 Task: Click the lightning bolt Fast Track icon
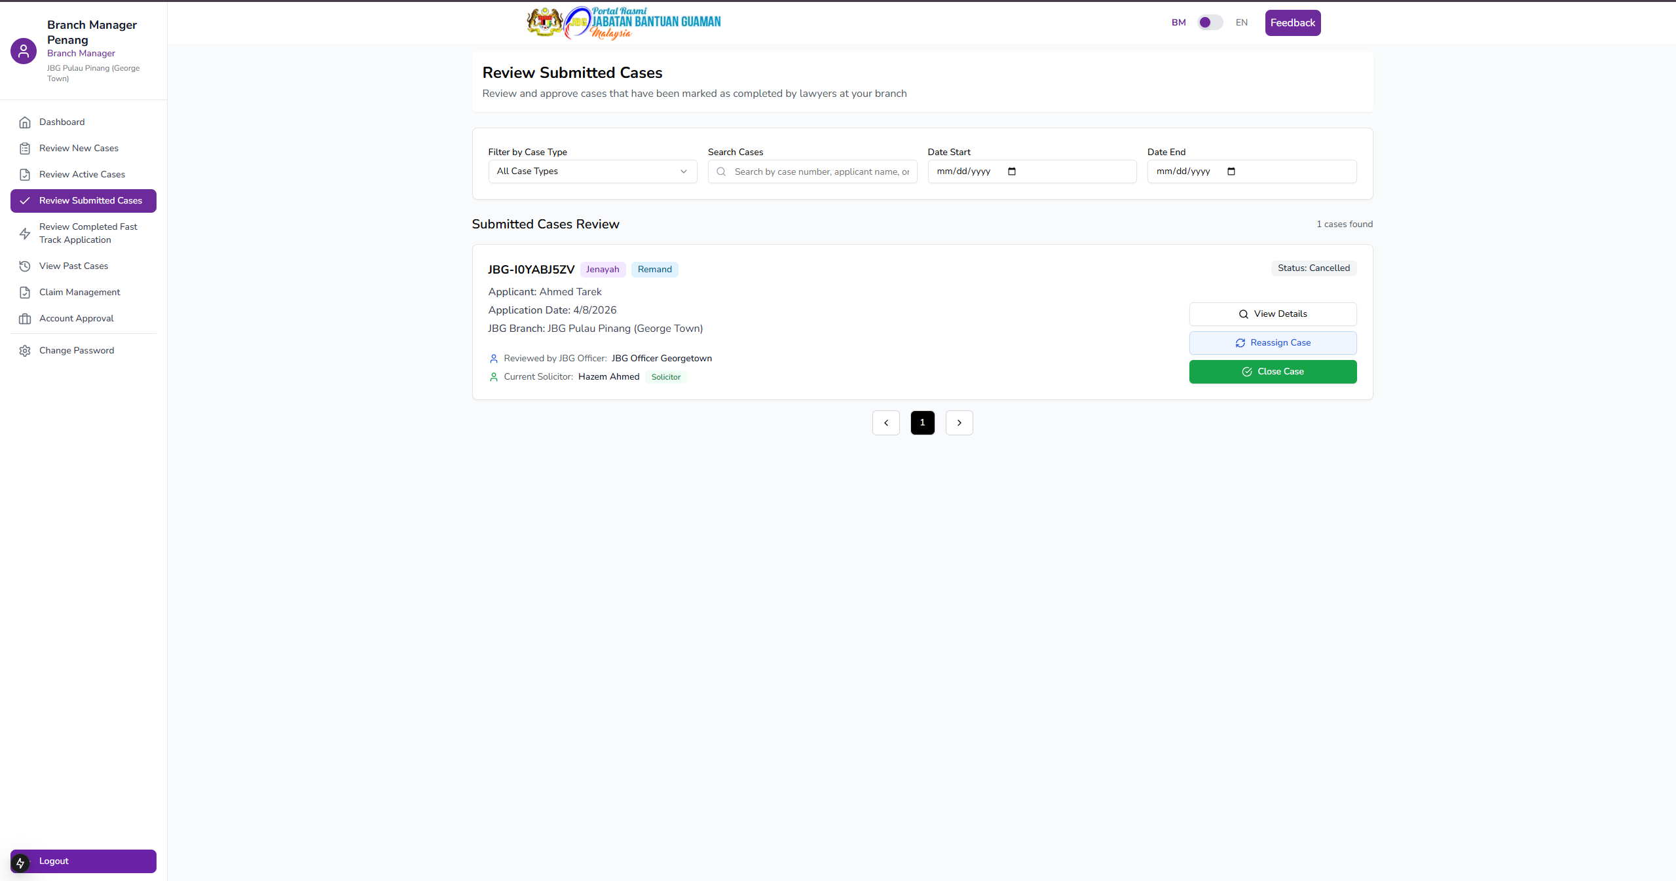point(25,234)
